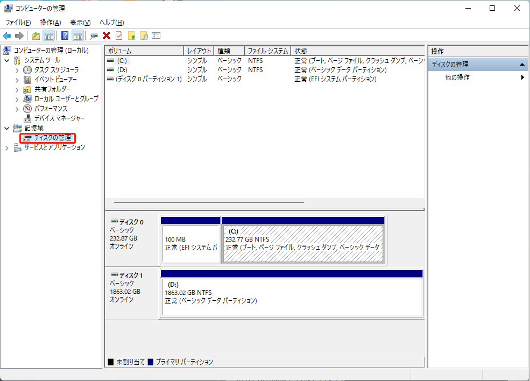Click 他の操作 in the actions pane
Image resolution: width=530 pixels, height=381 pixels.
coord(457,77)
